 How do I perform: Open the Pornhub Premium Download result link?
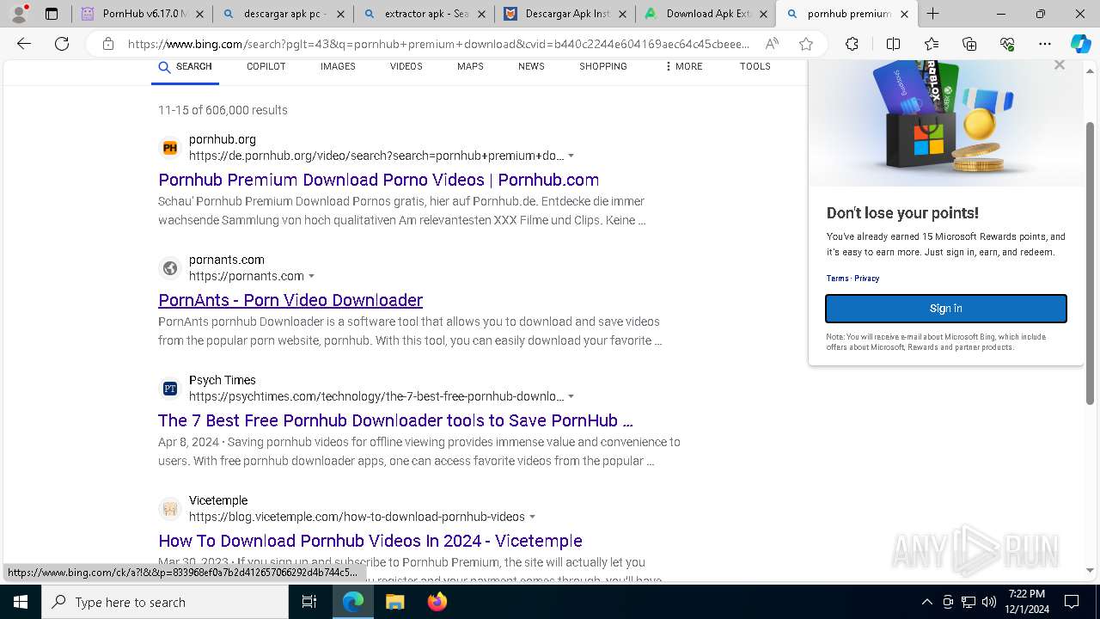click(378, 180)
